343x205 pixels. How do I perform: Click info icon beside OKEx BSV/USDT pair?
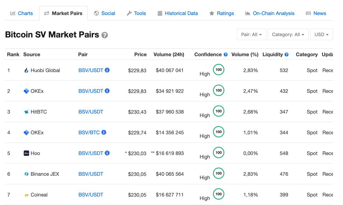107,91
